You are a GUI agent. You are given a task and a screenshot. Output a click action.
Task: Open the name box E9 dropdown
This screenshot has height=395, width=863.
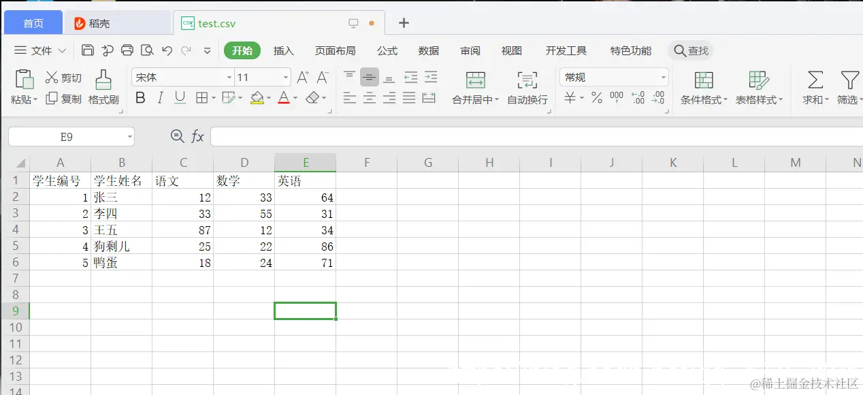[x=129, y=137]
